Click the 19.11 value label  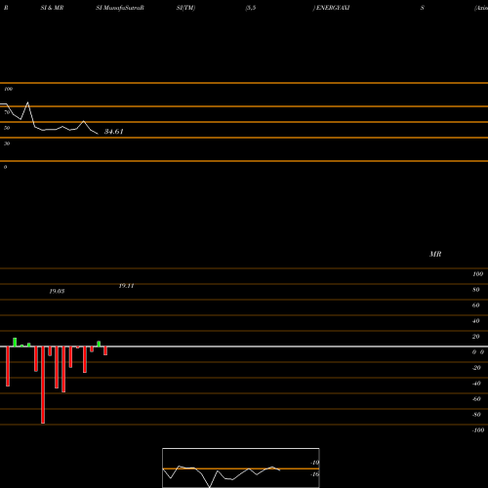(126, 286)
